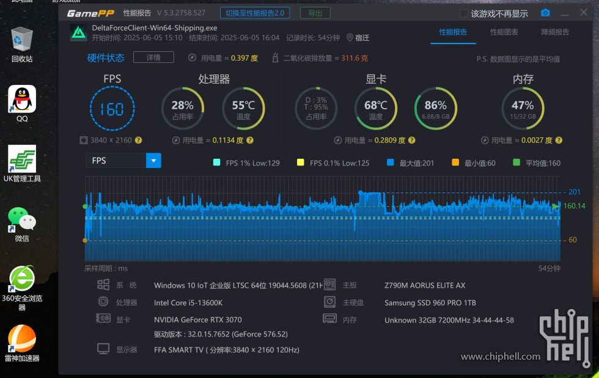Click the system Windows icon in hardware list
This screenshot has height=378, width=599.
(103, 285)
